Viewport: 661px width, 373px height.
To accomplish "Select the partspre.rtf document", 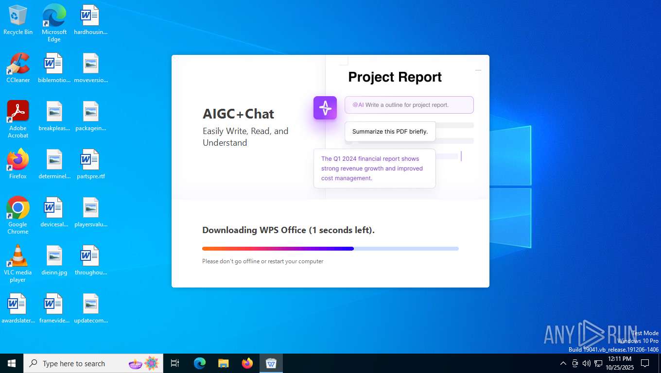I will point(90,164).
